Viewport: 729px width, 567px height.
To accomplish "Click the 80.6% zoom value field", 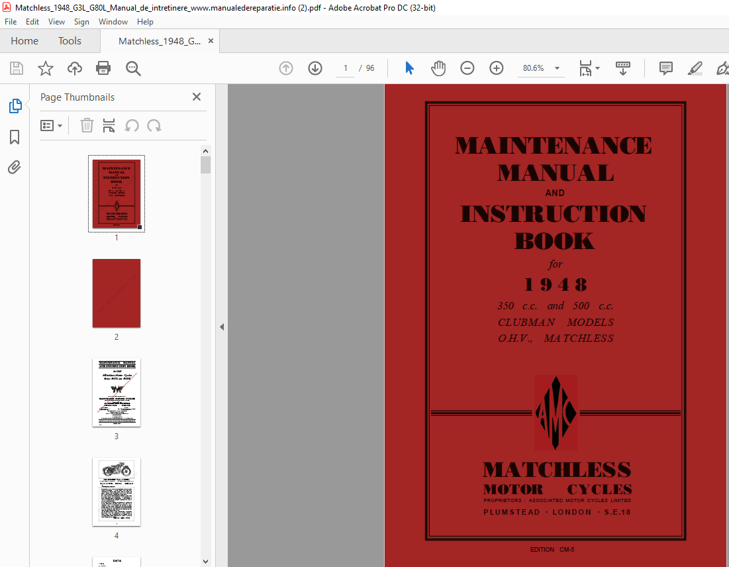I will tap(533, 68).
